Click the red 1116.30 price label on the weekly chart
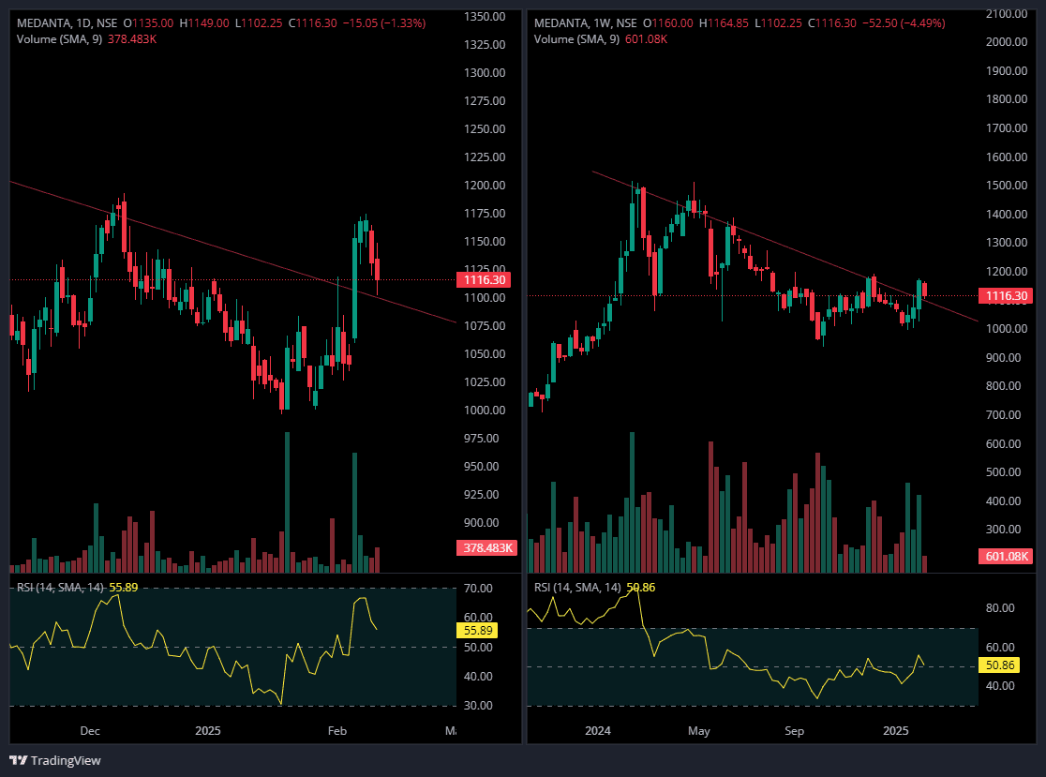The height and width of the screenshot is (777, 1046). coord(1006,295)
